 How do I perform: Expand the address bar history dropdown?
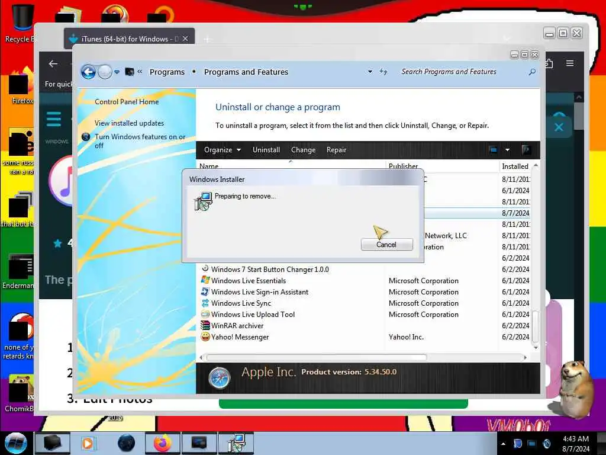point(370,72)
